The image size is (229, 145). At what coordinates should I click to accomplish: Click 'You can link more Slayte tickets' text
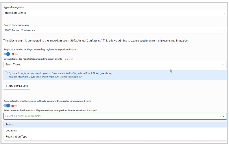coord(45,77)
